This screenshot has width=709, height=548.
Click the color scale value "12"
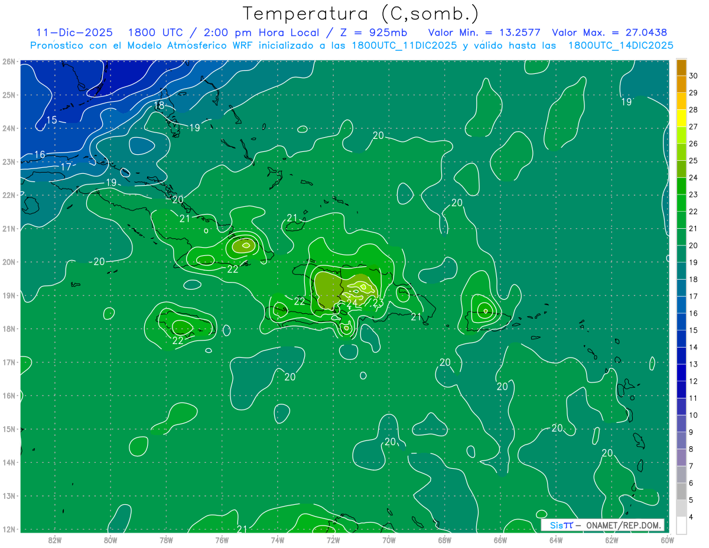pyautogui.click(x=693, y=381)
